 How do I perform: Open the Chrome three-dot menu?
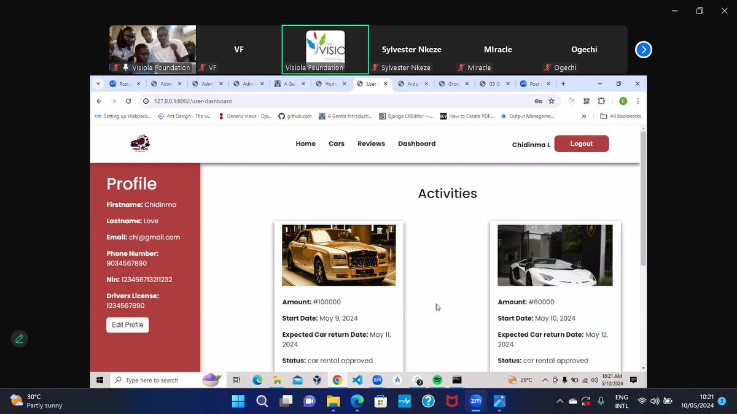tap(638, 101)
